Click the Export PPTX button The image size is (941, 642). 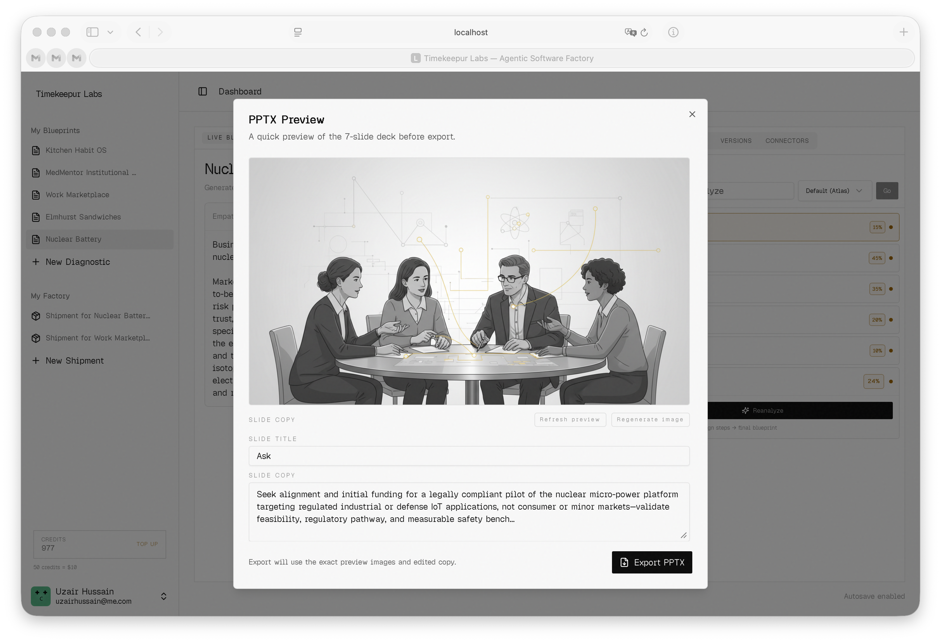tap(652, 562)
